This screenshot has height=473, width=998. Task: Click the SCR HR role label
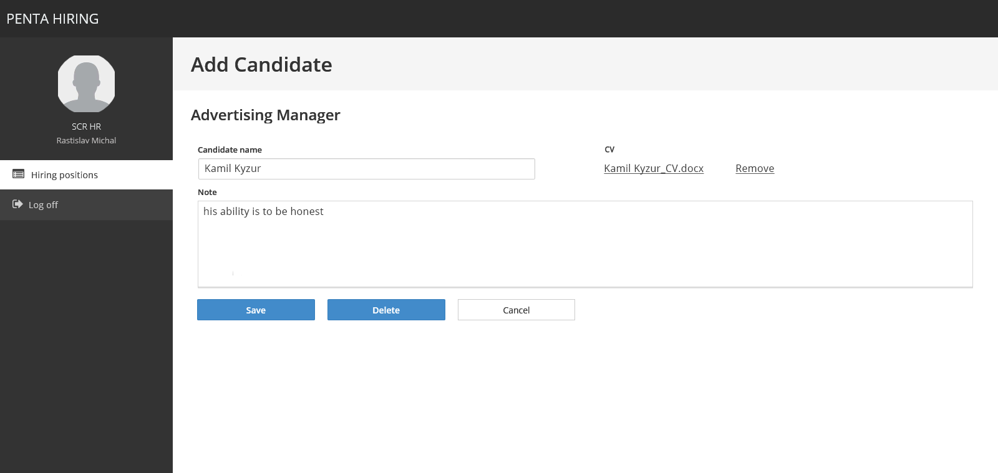86,127
